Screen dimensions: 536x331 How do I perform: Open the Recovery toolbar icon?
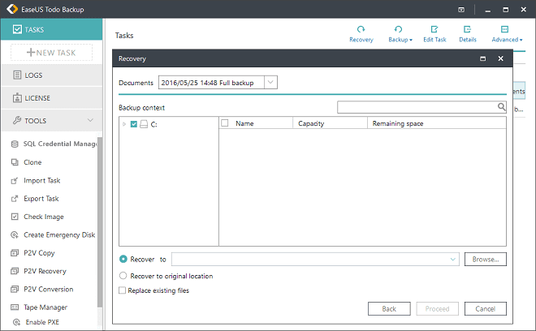pyautogui.click(x=361, y=29)
